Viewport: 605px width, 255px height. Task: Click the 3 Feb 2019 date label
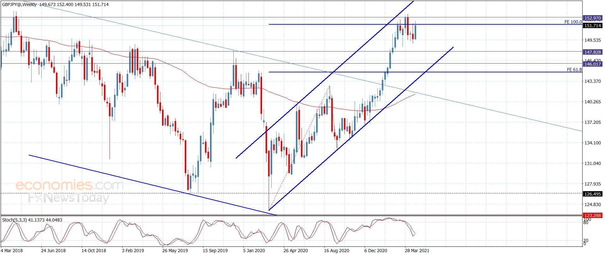pos(133,251)
